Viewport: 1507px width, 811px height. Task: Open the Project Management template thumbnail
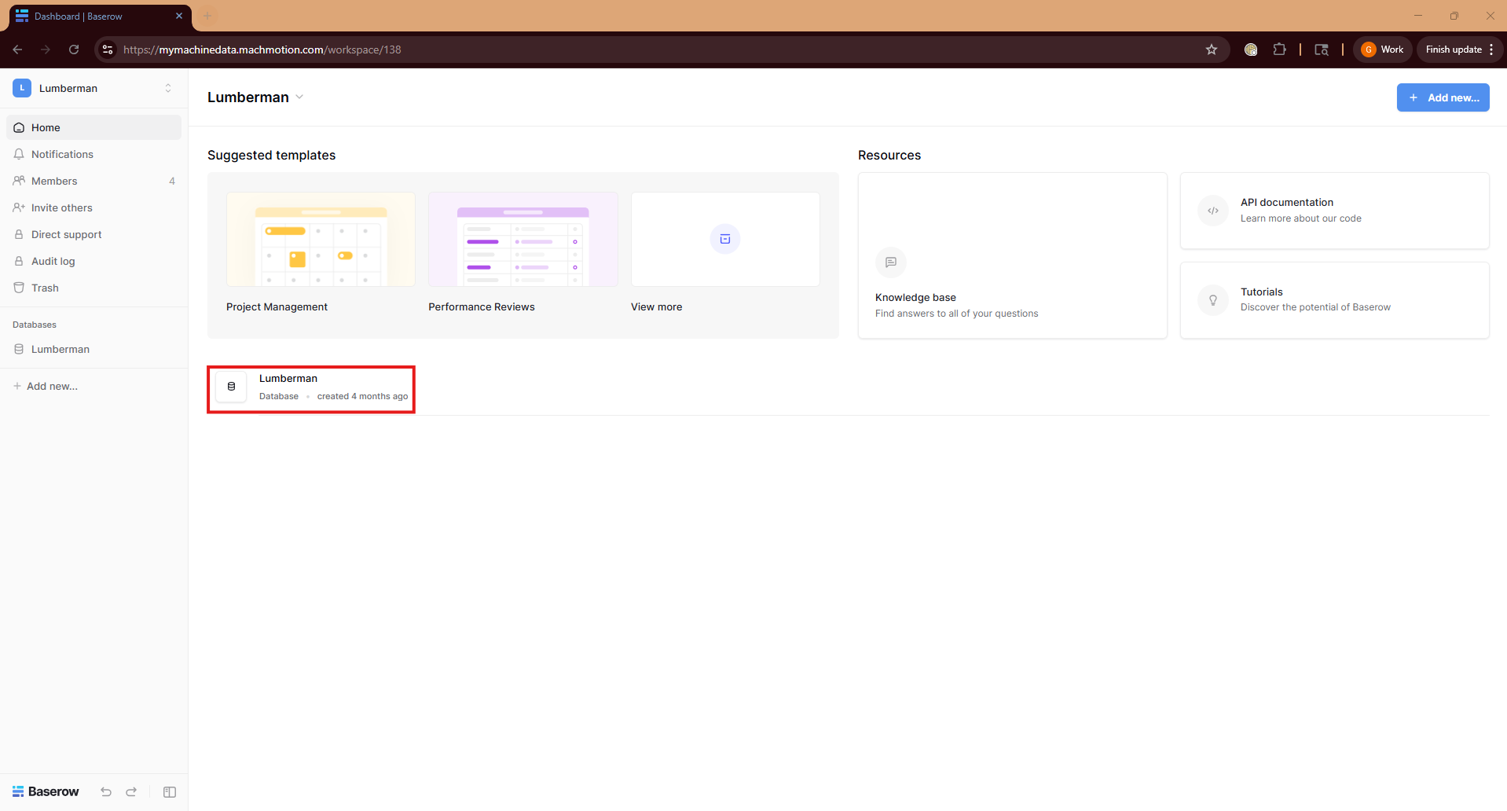coord(321,239)
